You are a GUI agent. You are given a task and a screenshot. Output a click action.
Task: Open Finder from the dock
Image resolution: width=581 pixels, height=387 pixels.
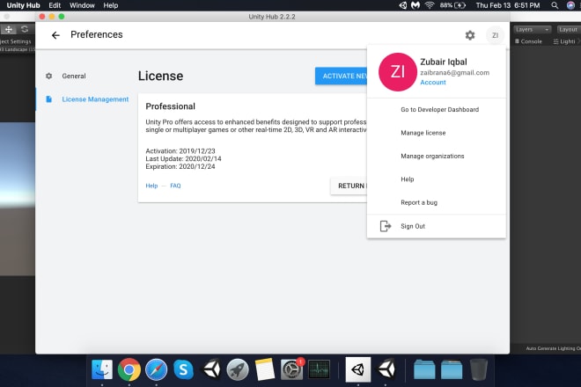(102, 369)
